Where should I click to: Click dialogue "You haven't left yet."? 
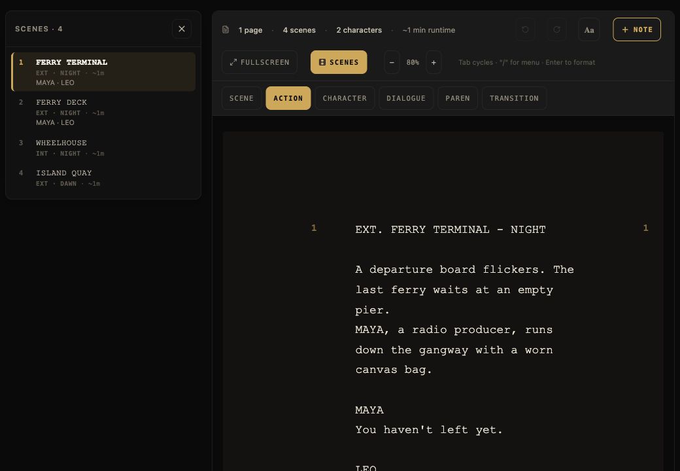tap(429, 430)
